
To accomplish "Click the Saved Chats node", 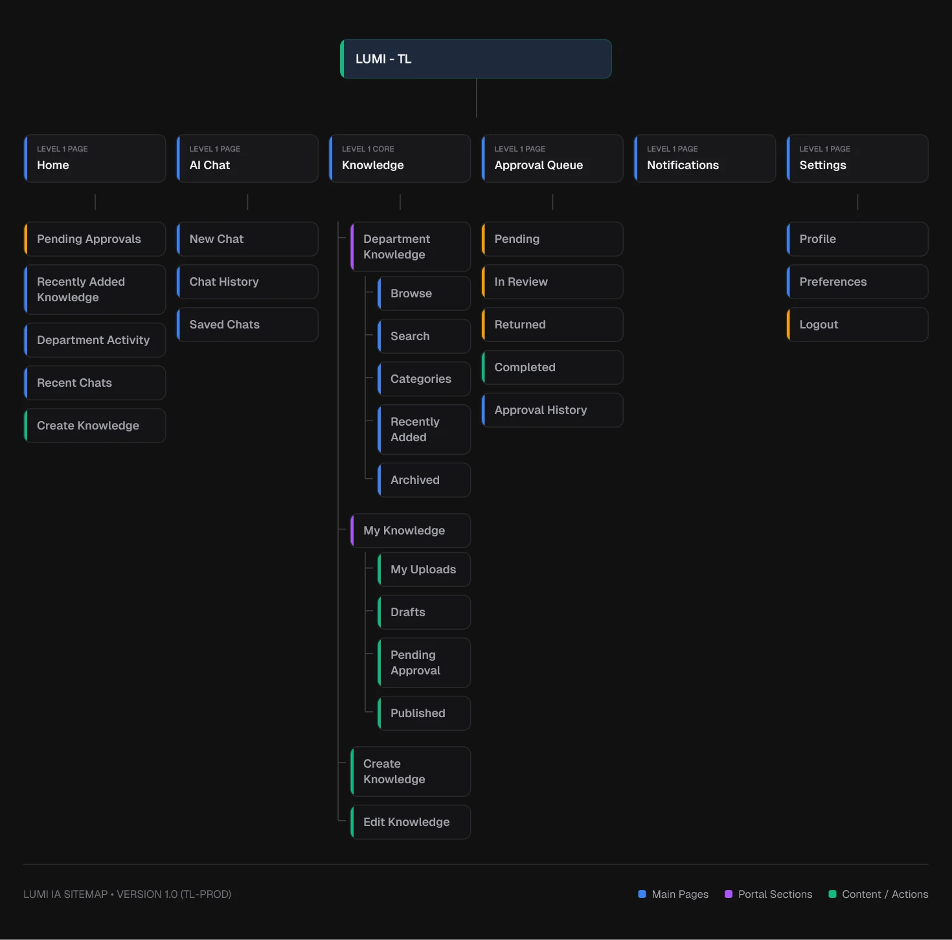I will point(247,325).
